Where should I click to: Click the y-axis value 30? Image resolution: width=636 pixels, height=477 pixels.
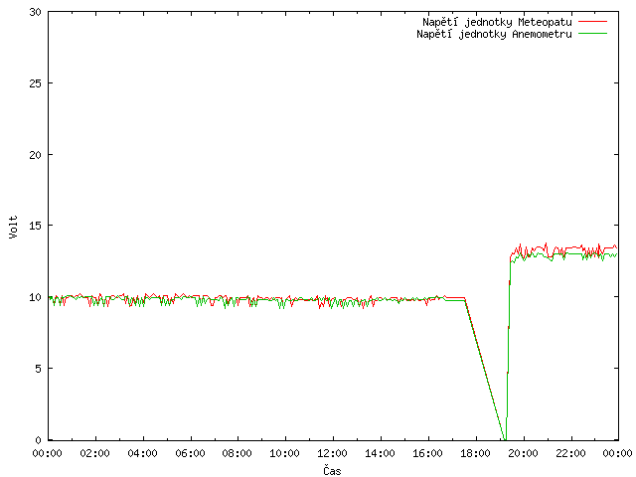coord(36,12)
